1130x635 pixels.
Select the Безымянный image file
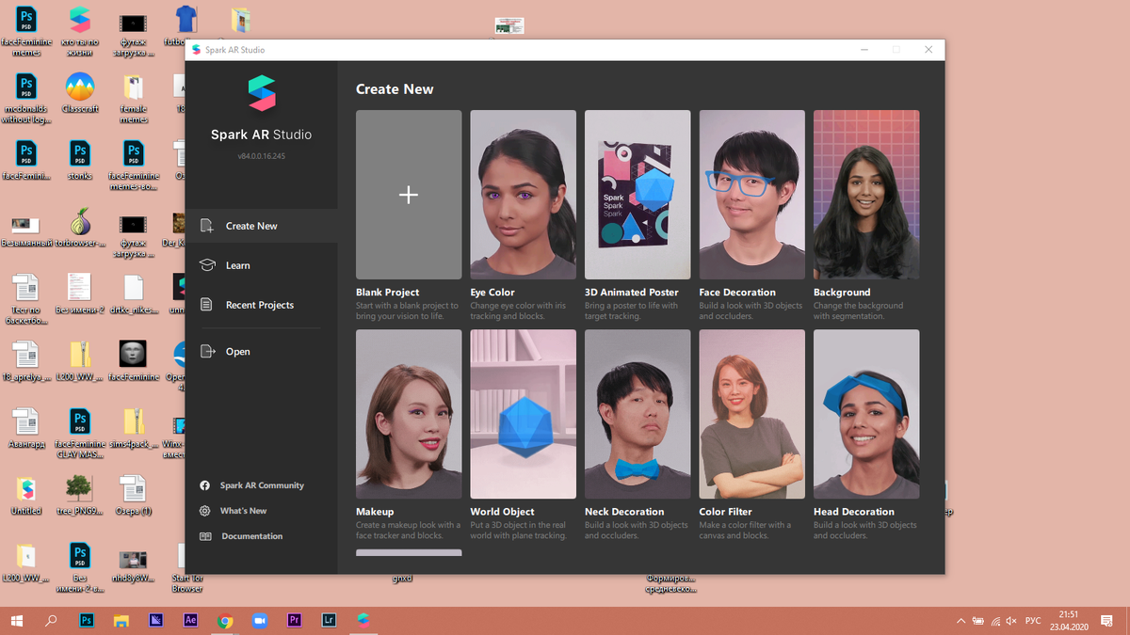point(26,231)
